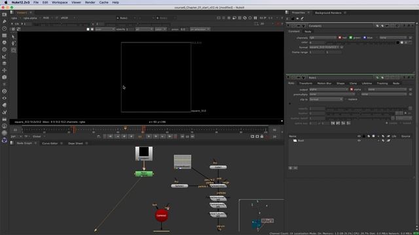Open the Lifetime tab in Roto1 properties
The height and width of the screenshot is (235, 419).
[367, 84]
